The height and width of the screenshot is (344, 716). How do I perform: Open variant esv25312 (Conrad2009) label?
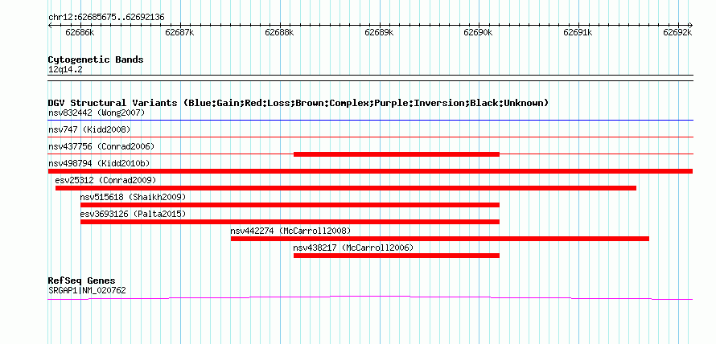105,180
